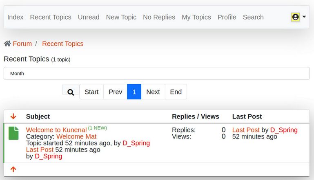This screenshot has height=180, width=314.
Task: Open the Profile menu item
Action: tap(227, 17)
